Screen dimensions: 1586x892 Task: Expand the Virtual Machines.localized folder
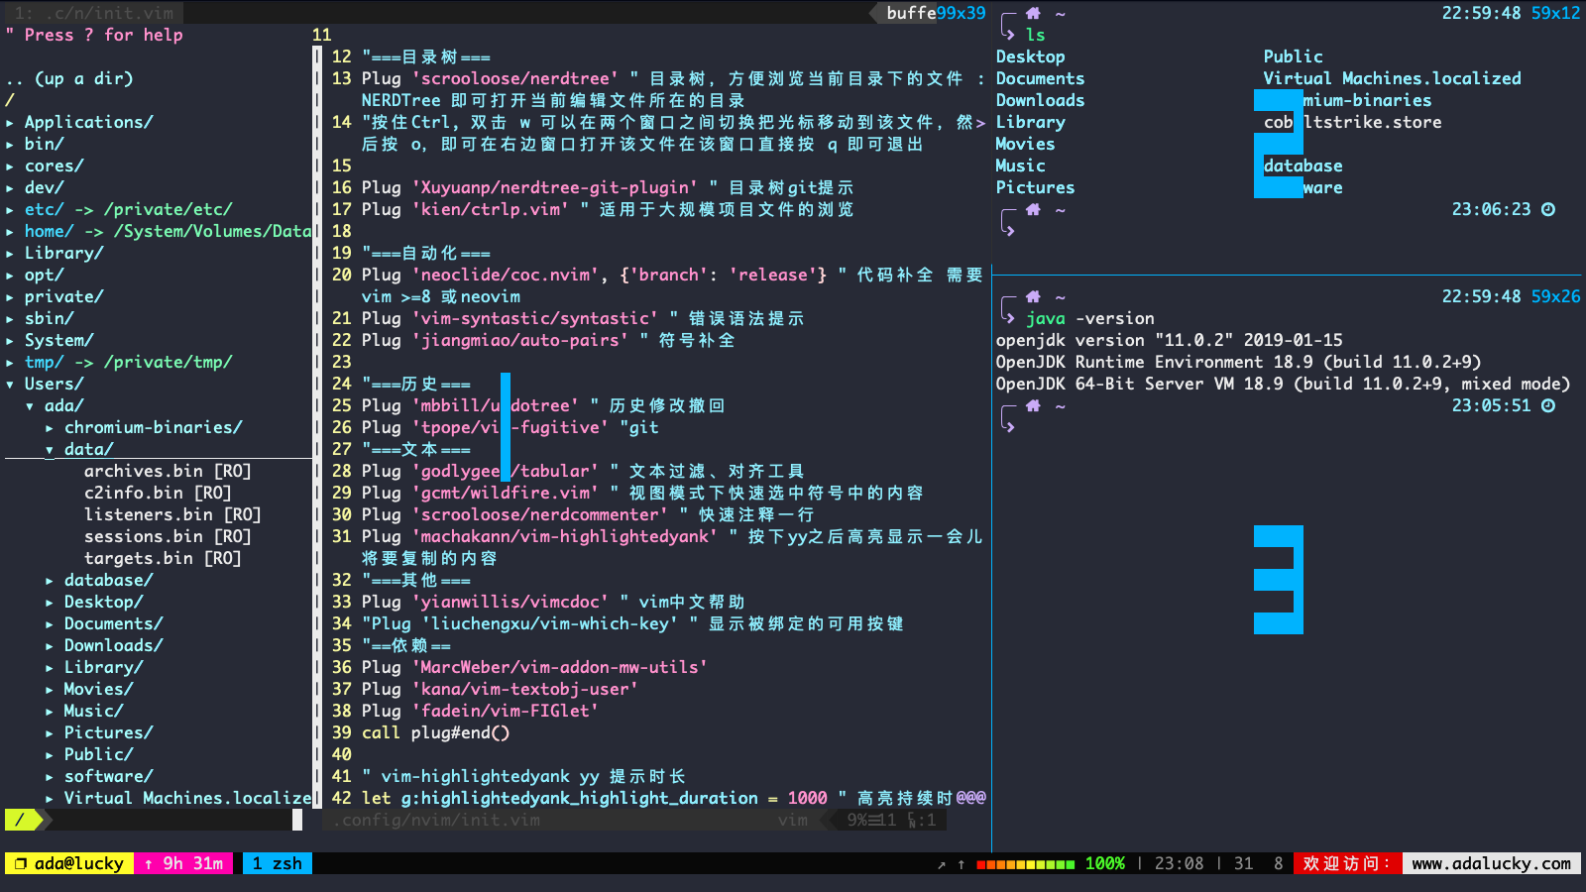48,798
